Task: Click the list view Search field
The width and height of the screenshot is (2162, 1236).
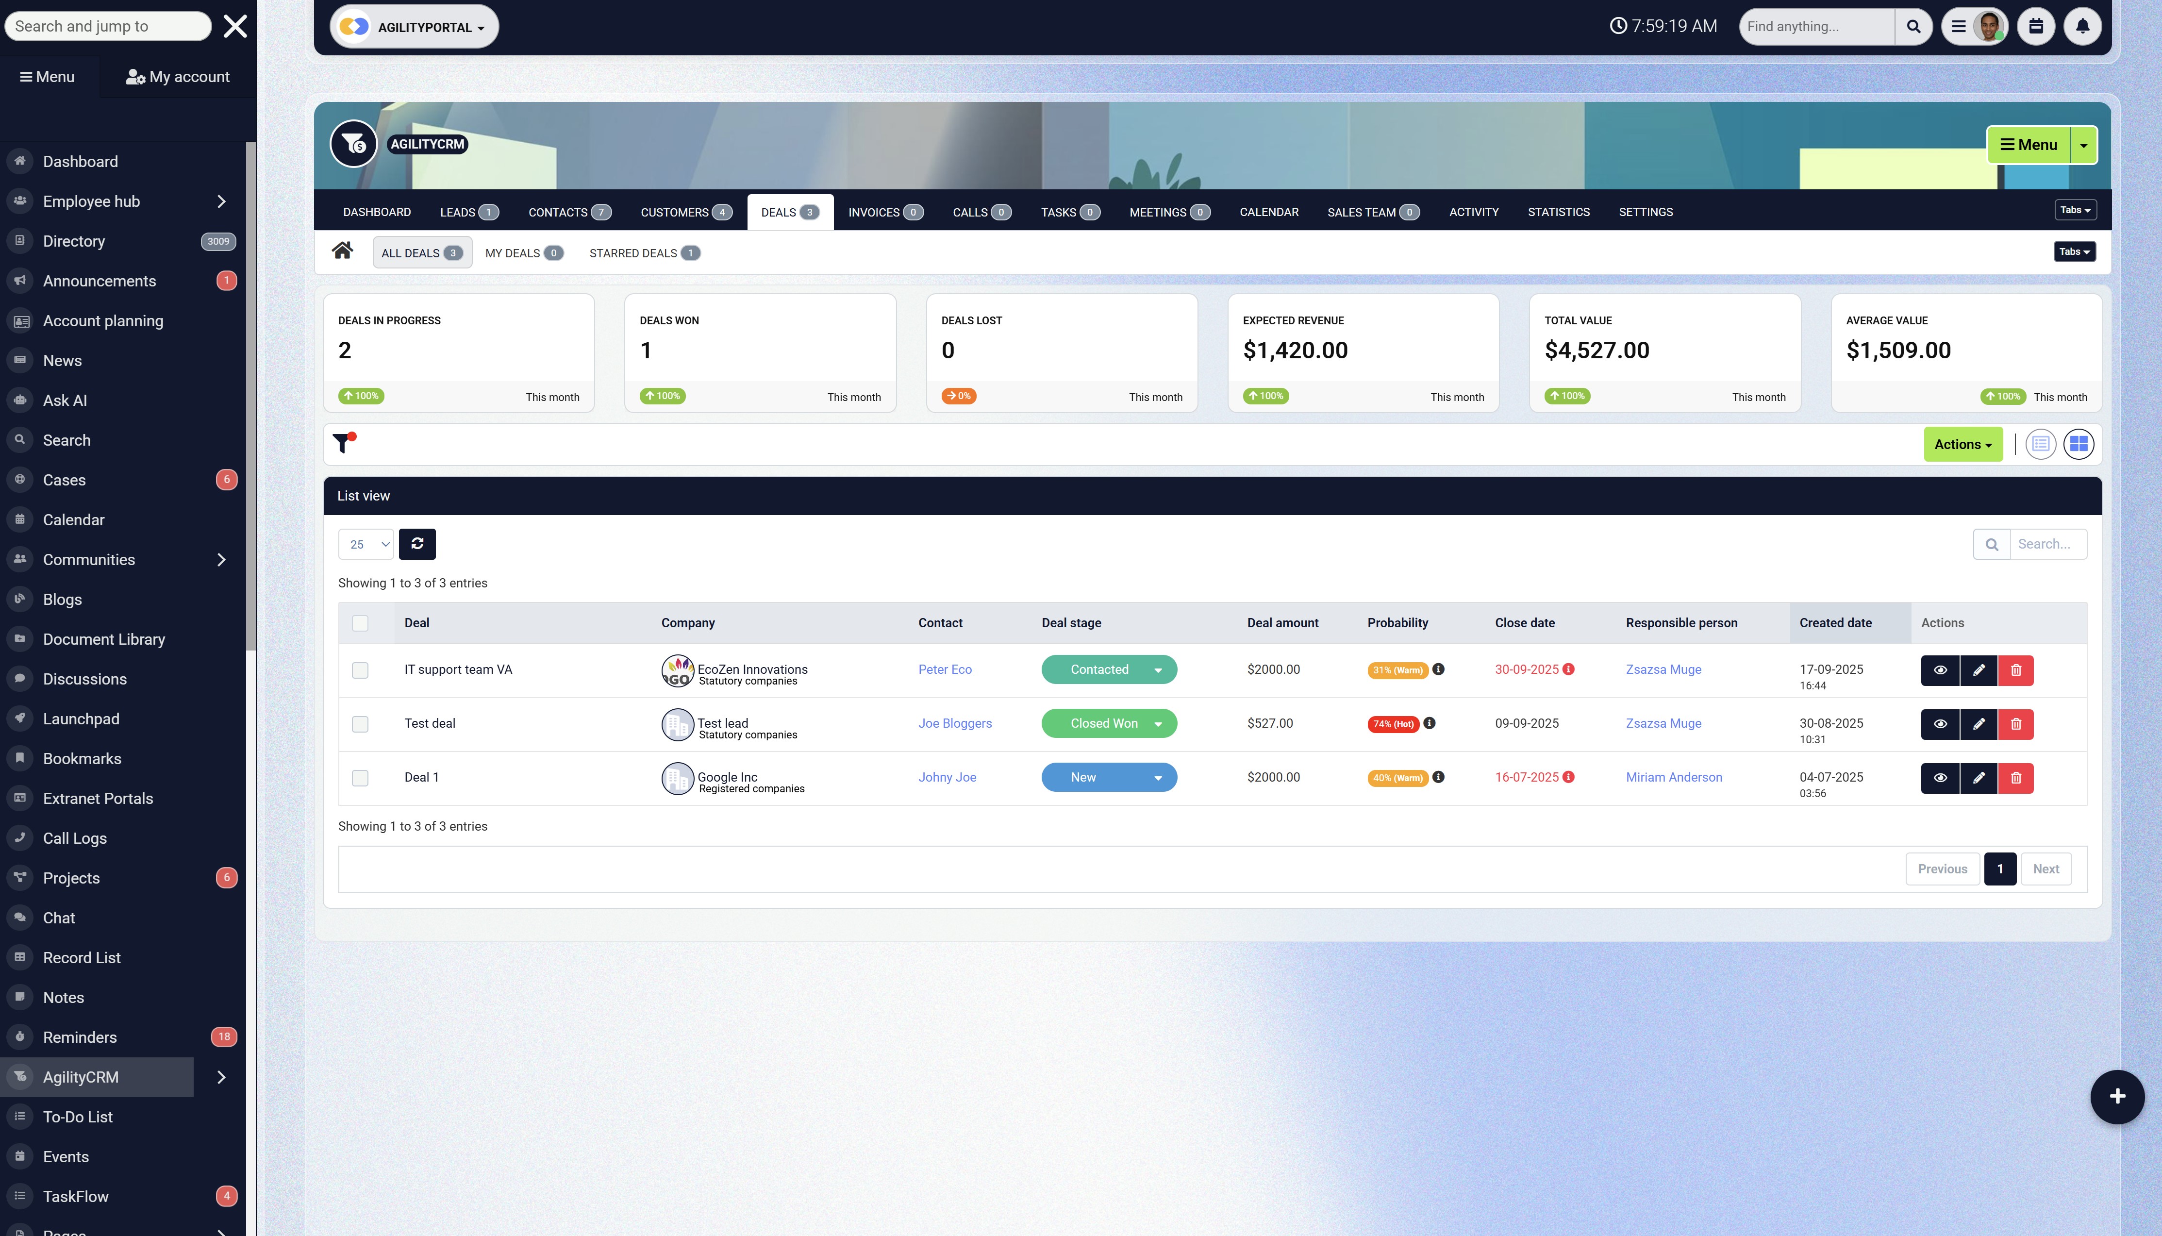Action: pos(2046,544)
